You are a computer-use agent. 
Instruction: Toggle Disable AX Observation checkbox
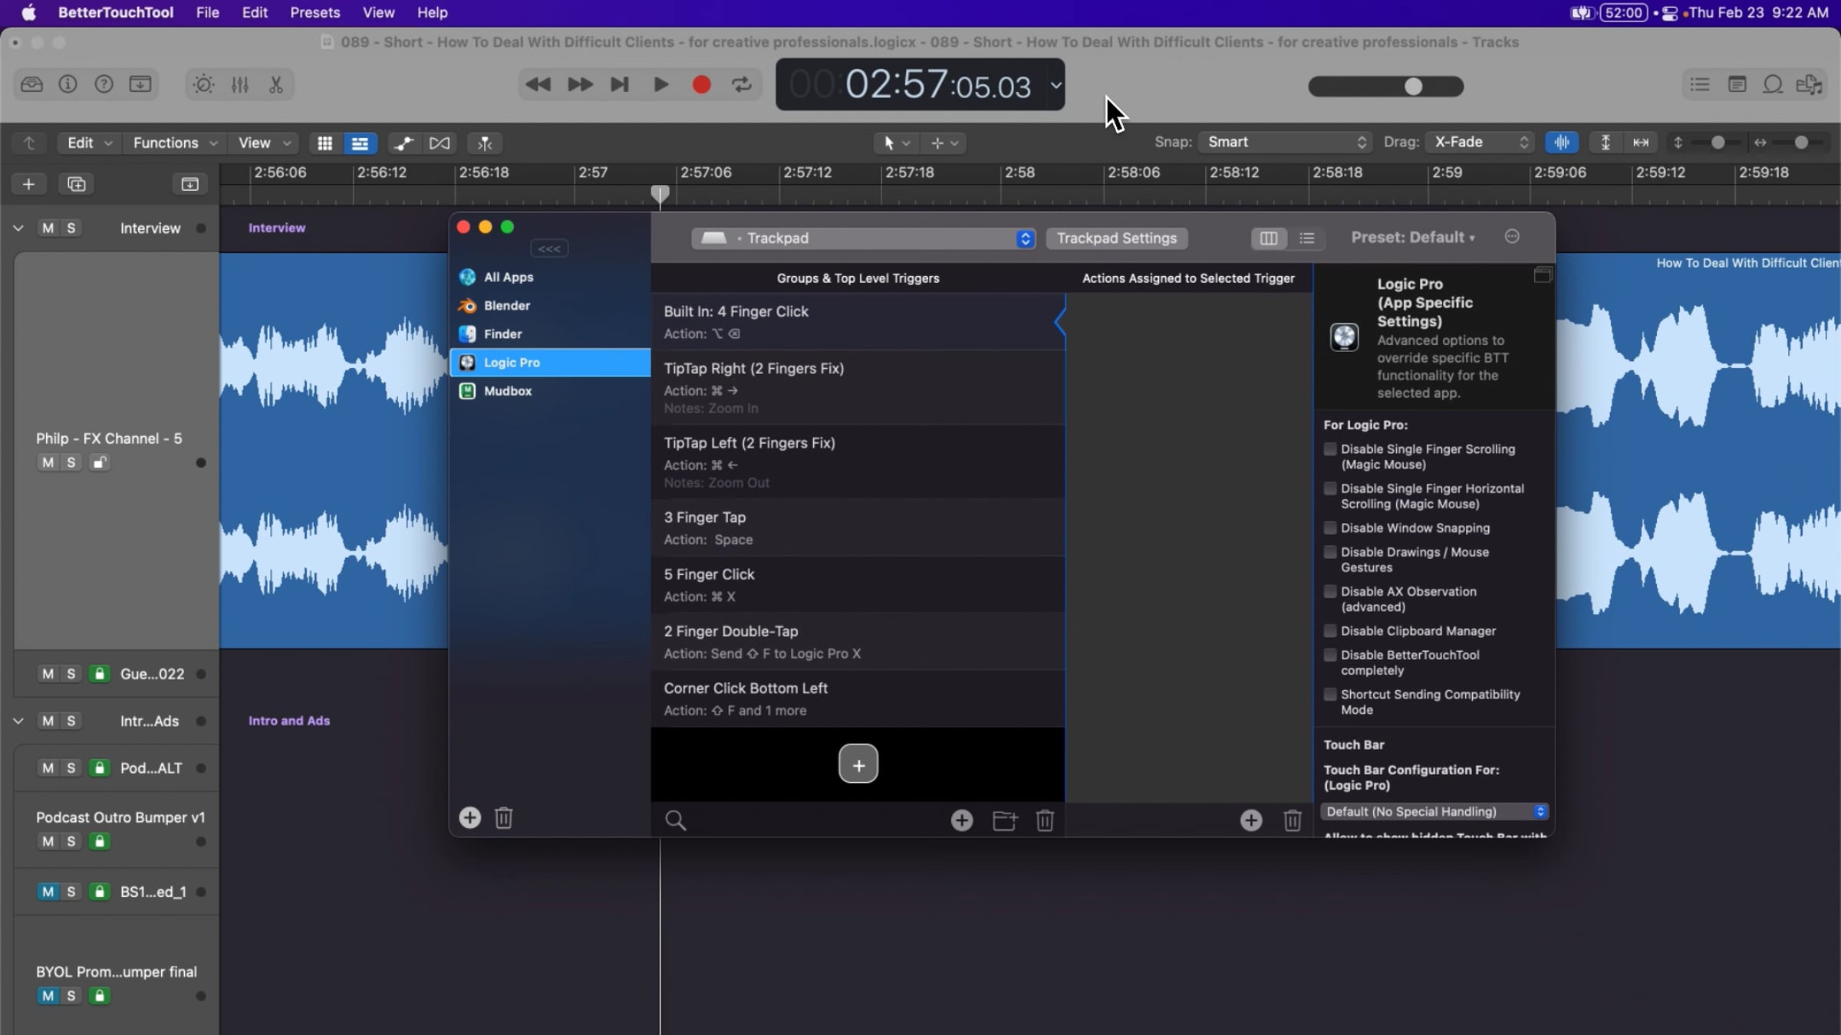click(1330, 592)
